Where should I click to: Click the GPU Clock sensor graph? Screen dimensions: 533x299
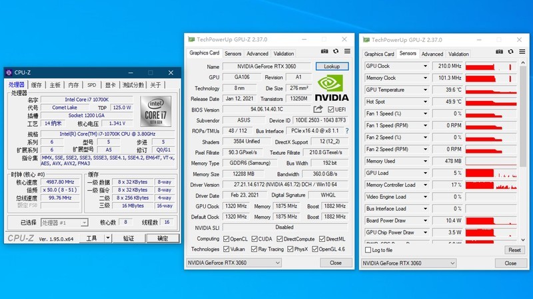(x=491, y=66)
